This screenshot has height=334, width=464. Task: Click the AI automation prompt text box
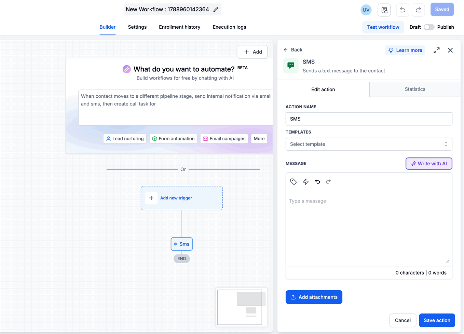pyautogui.click(x=176, y=108)
